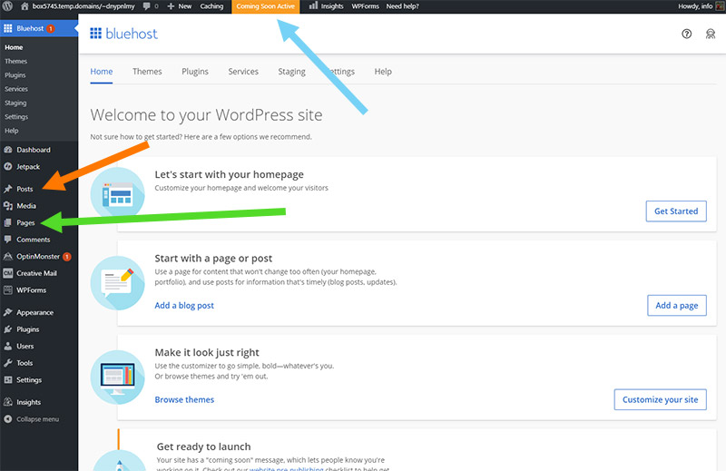The image size is (726, 471).
Task: Open Themes in Bluehost sidebar submenu
Action: click(15, 61)
